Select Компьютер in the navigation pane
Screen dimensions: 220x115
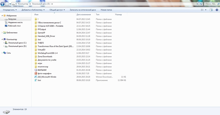(x=12, y=39)
